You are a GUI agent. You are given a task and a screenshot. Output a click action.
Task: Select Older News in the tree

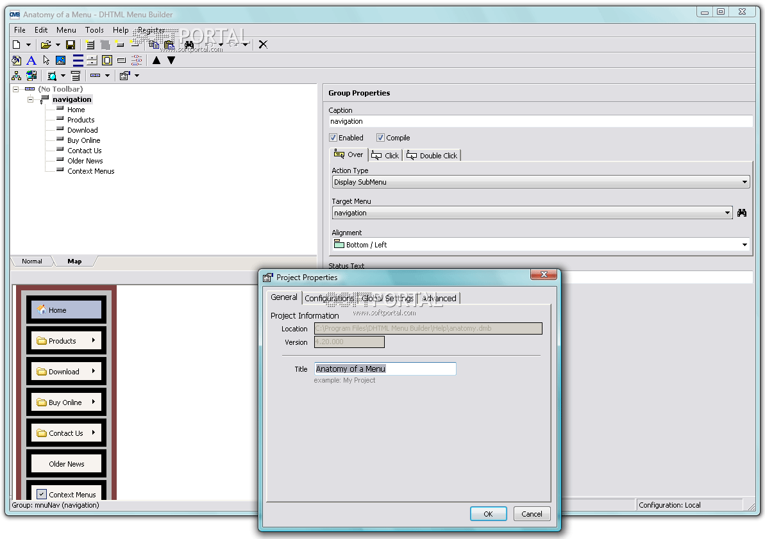pos(85,161)
